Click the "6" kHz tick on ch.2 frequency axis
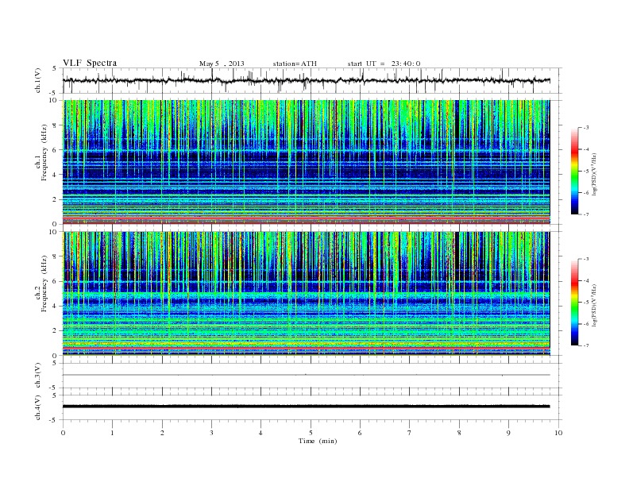Image resolution: width=629 pixels, height=486 pixels. [55, 281]
